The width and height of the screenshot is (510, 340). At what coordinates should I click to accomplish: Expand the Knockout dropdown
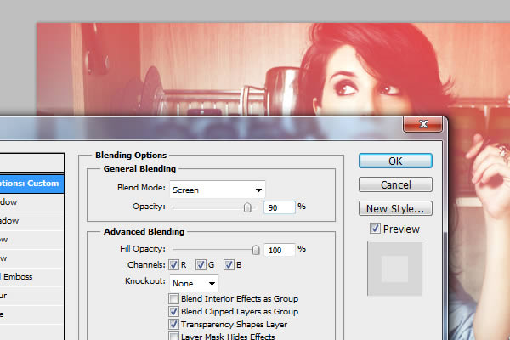pyautogui.click(x=194, y=282)
